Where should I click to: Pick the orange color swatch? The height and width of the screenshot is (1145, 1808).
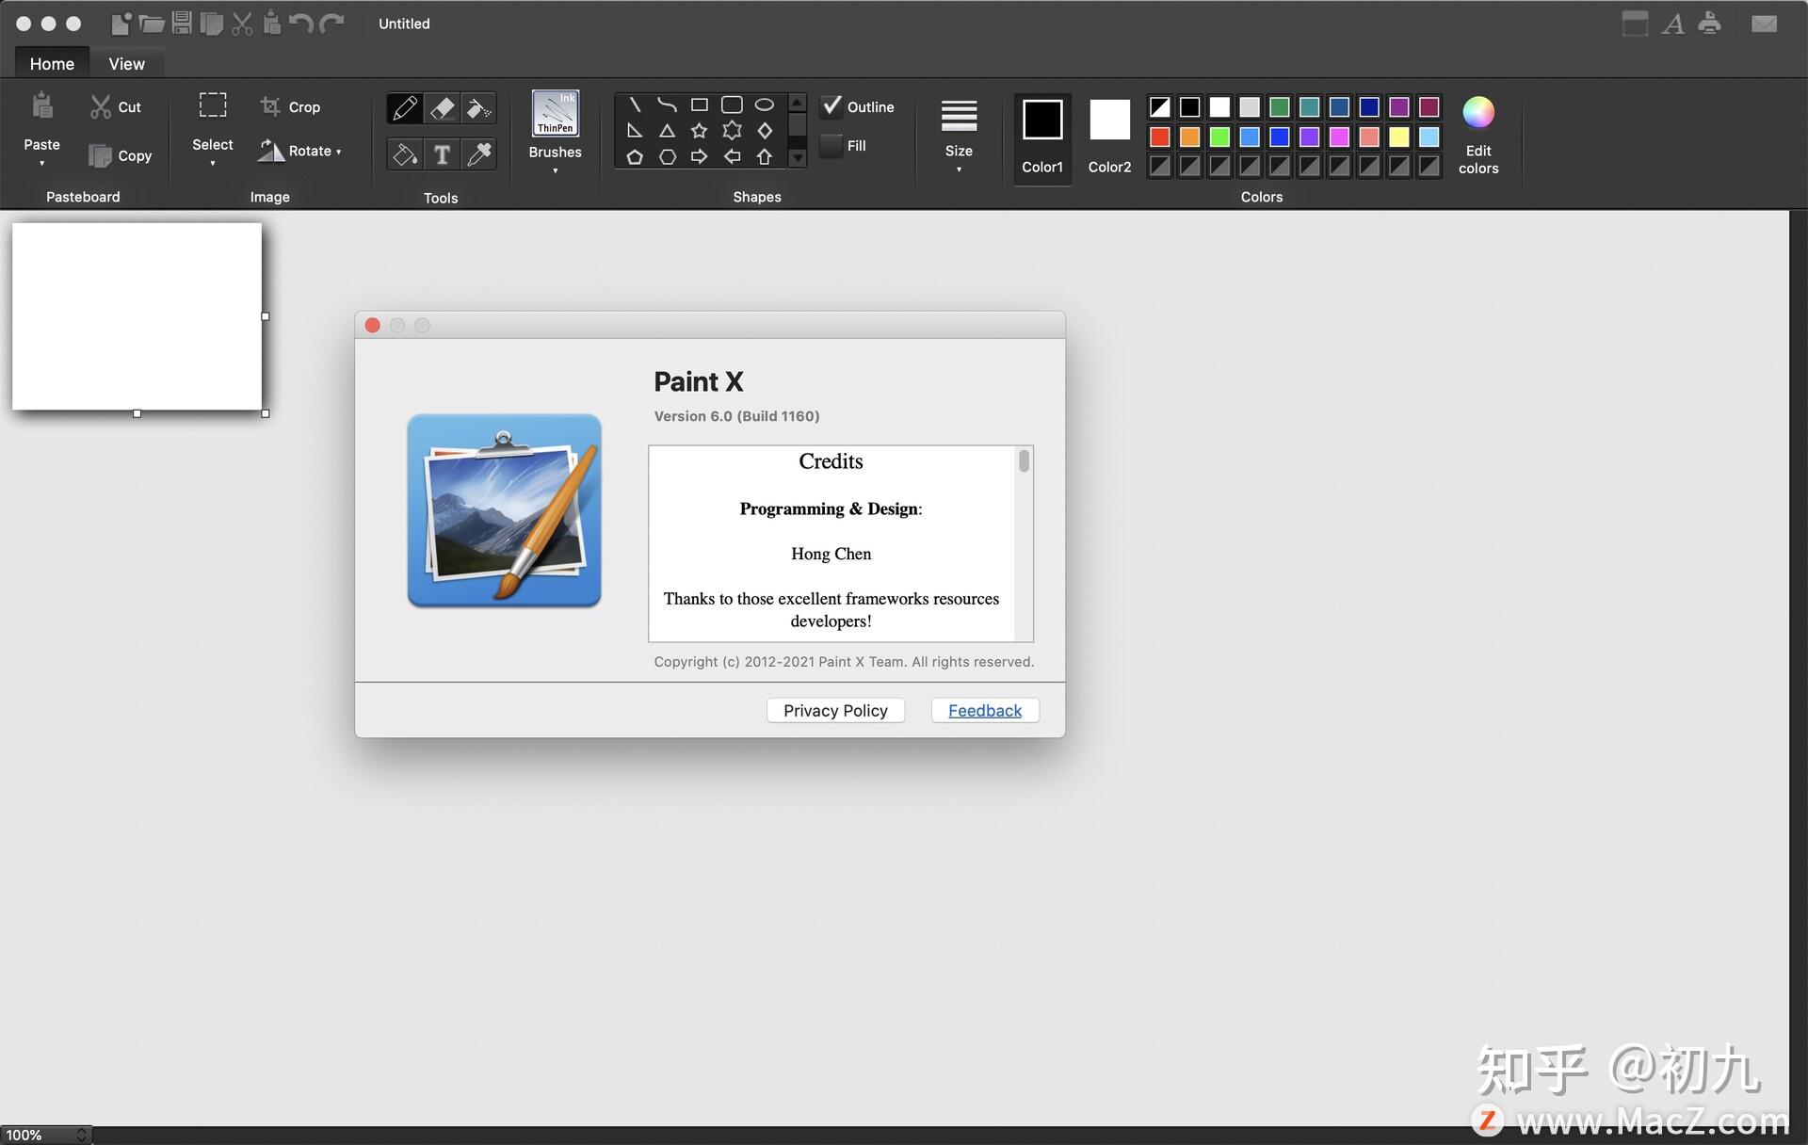coord(1189,137)
